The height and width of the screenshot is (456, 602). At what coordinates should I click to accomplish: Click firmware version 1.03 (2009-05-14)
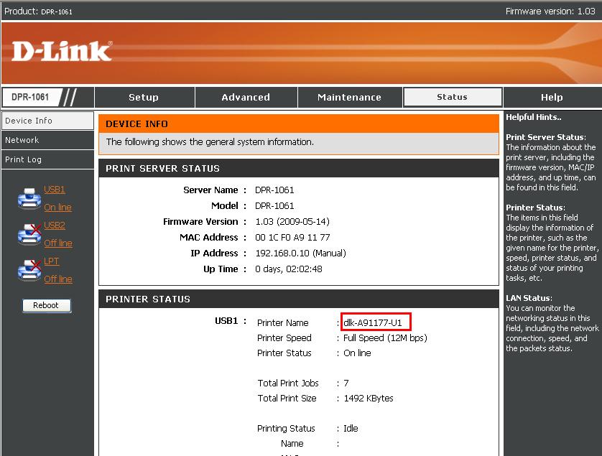tap(292, 222)
